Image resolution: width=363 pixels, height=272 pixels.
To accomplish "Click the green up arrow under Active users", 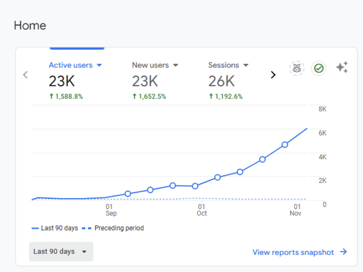I will point(52,96).
